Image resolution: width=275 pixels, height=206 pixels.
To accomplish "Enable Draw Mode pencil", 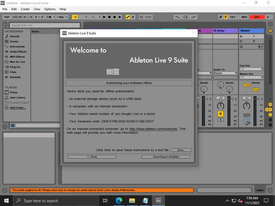I will pos(220,17).
